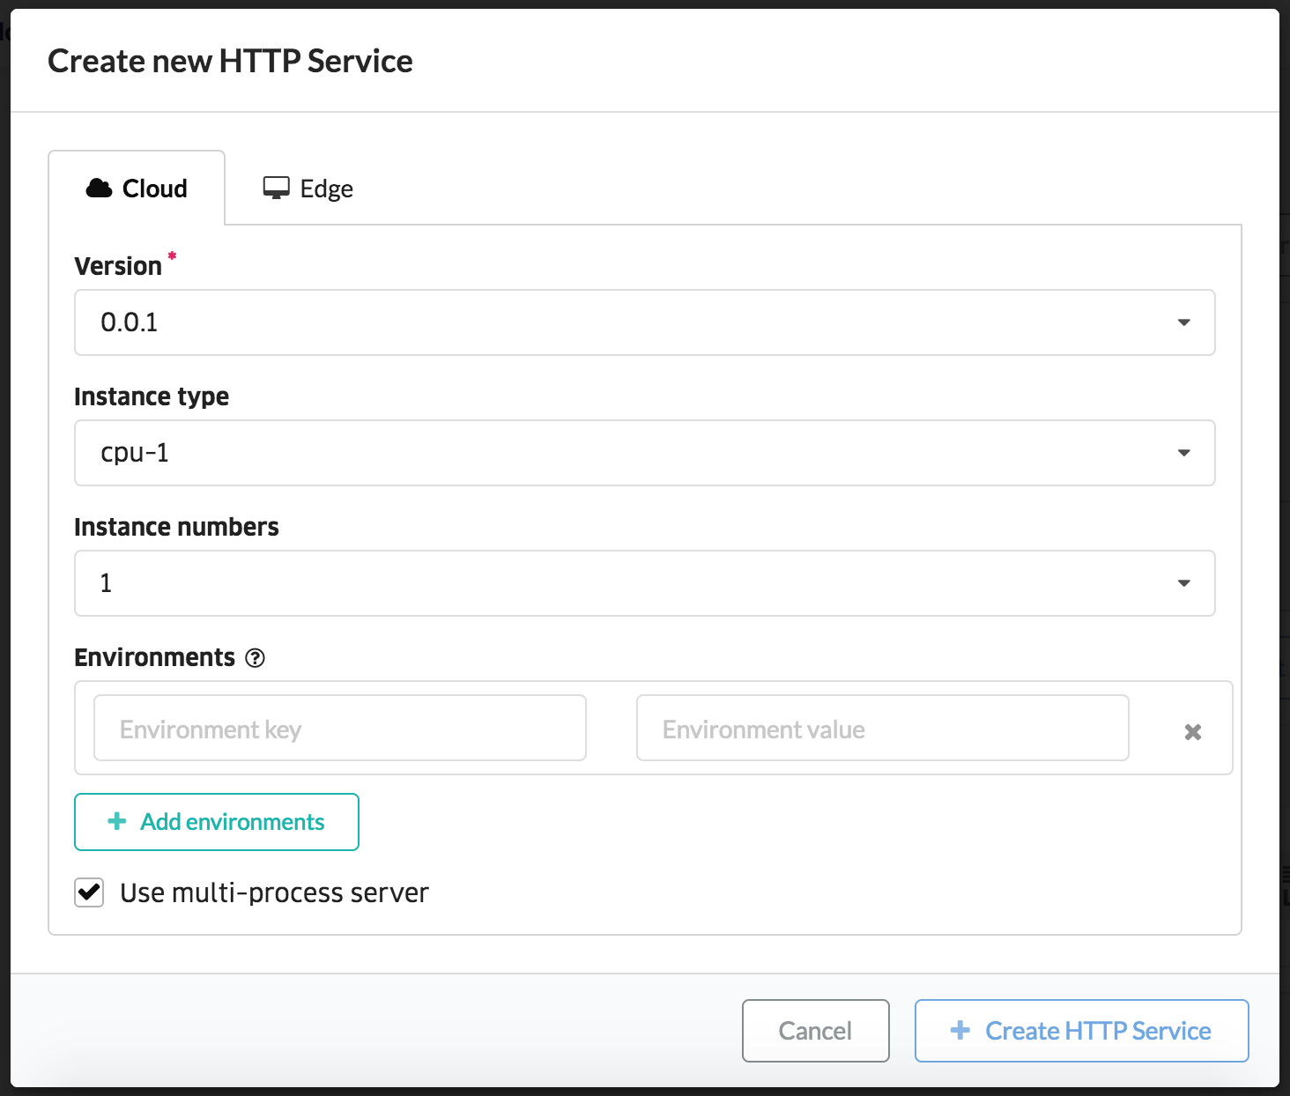Click the Cancel button
The height and width of the screenshot is (1096, 1290).
click(816, 1031)
